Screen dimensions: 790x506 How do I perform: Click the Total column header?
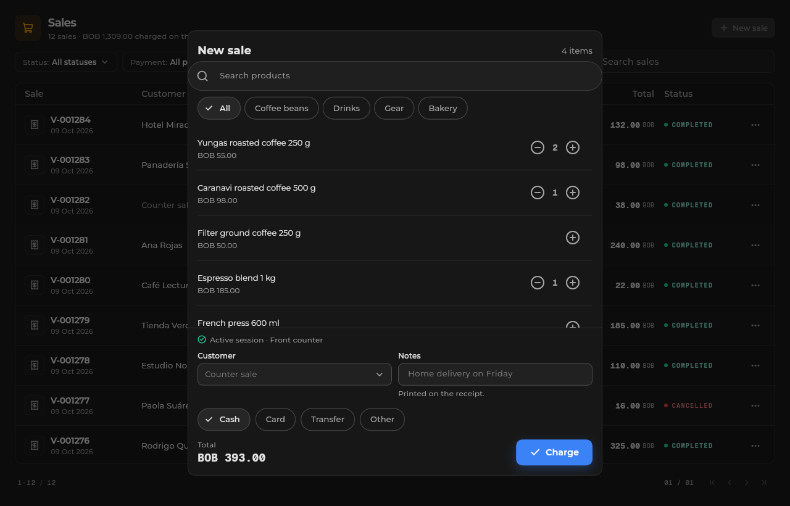click(x=643, y=94)
